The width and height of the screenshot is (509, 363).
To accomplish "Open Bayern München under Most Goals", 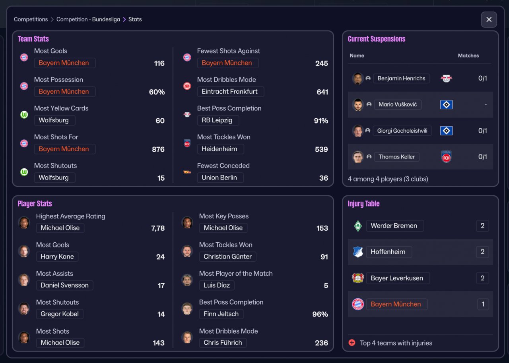I will 64,63.
